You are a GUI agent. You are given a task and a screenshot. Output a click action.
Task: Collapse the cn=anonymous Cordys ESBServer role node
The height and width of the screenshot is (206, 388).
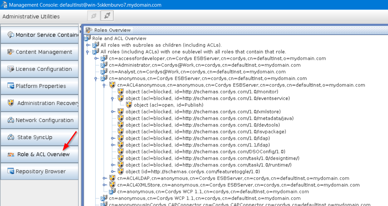click(x=96, y=79)
